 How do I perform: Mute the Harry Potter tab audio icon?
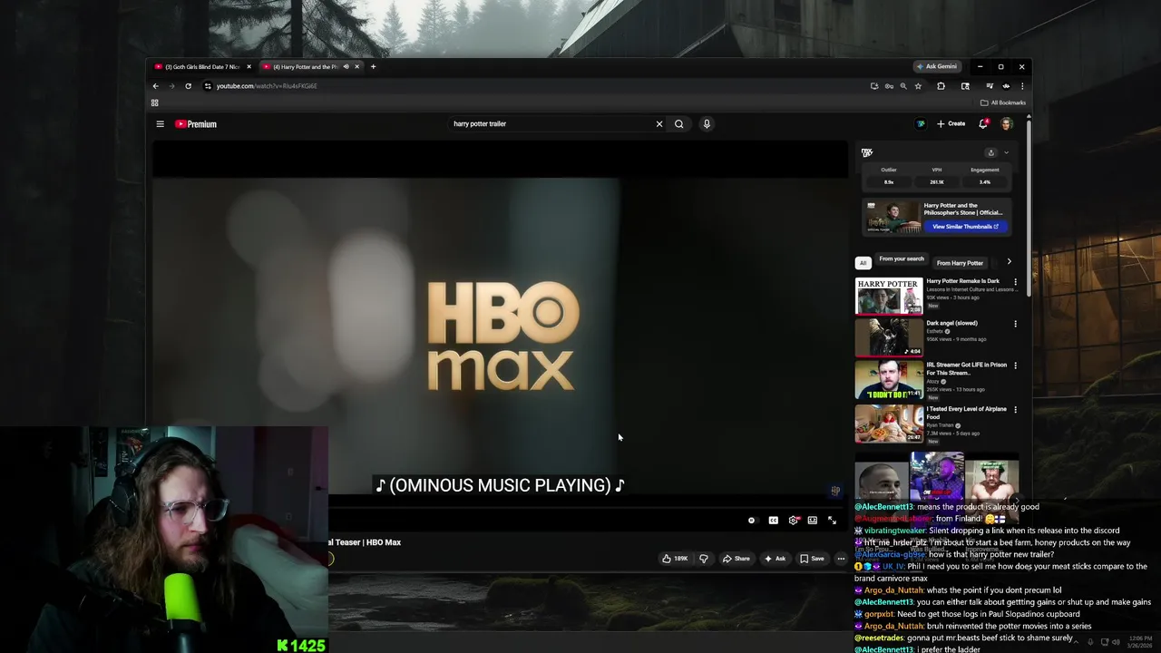346,66
